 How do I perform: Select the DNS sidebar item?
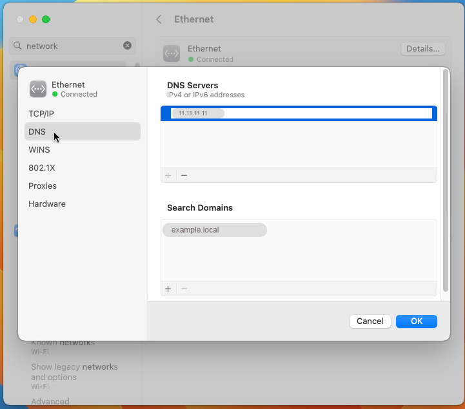[37, 131]
